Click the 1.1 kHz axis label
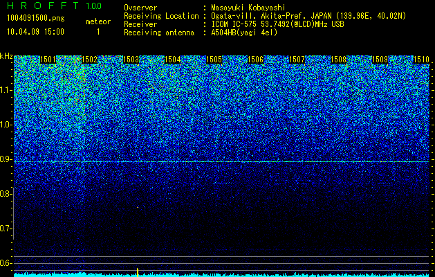Screen dimensions: 435x277 click(6, 90)
